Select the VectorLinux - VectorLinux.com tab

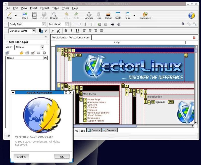pyautogui.click(x=71, y=37)
